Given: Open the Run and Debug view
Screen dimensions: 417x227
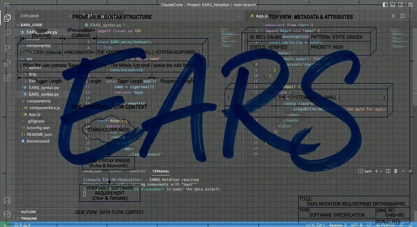Looking at the screenshot, I should point(7,63).
